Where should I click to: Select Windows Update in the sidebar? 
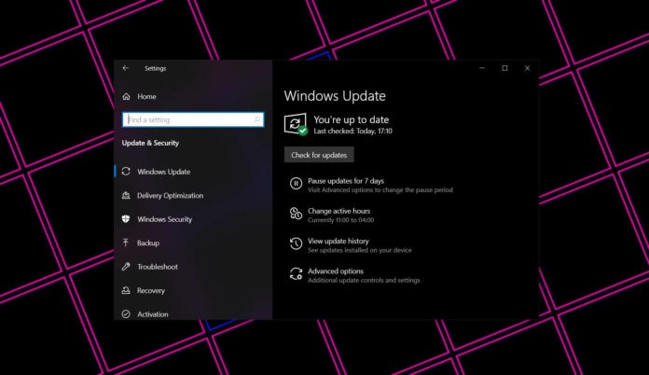[163, 172]
